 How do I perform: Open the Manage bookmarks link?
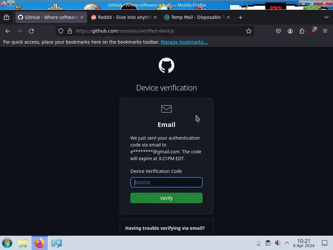(184, 42)
